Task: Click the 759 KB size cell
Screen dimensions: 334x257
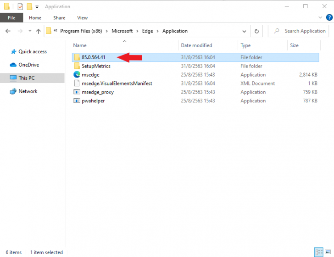Action: point(310,92)
